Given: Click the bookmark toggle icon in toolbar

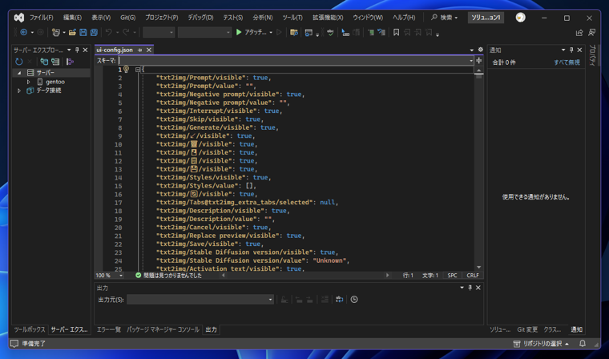Looking at the screenshot, I should tap(396, 33).
